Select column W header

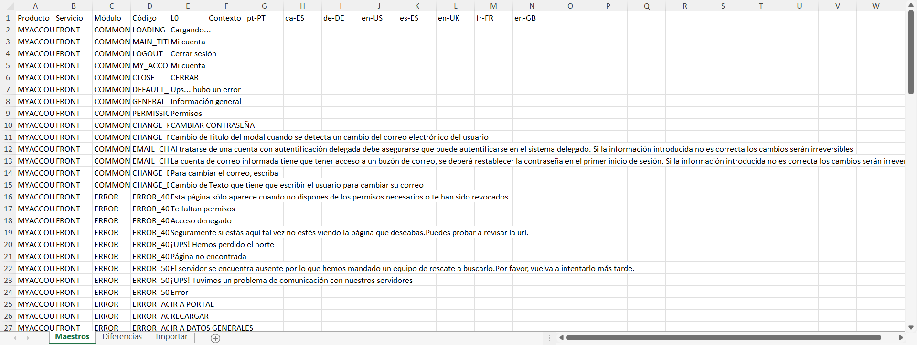[875, 6]
